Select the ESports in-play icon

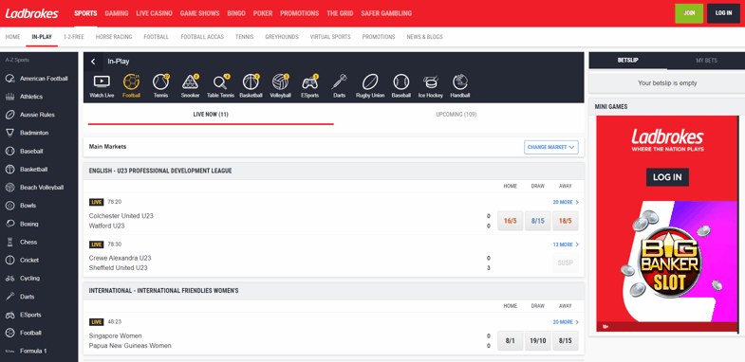pyautogui.click(x=310, y=86)
